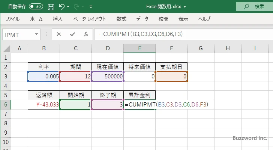Switch to the 校閲 tab

[x=163, y=19]
